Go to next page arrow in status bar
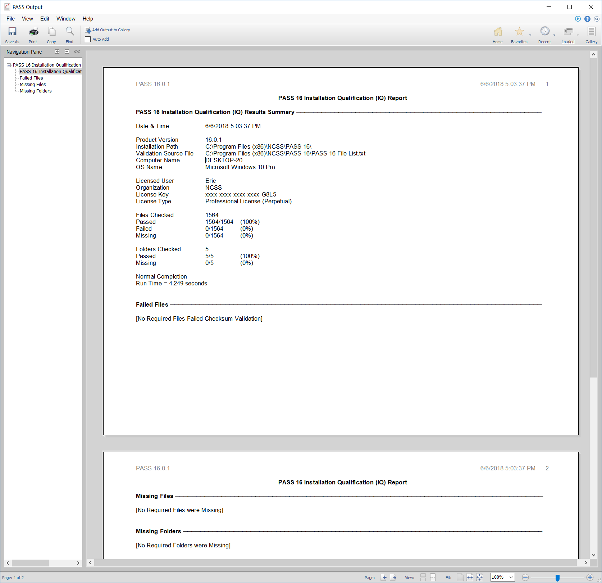This screenshot has height=583, width=602. click(x=393, y=577)
